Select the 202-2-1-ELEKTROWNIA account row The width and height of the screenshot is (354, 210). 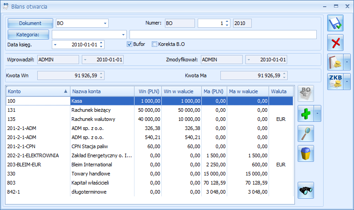pos(150,155)
